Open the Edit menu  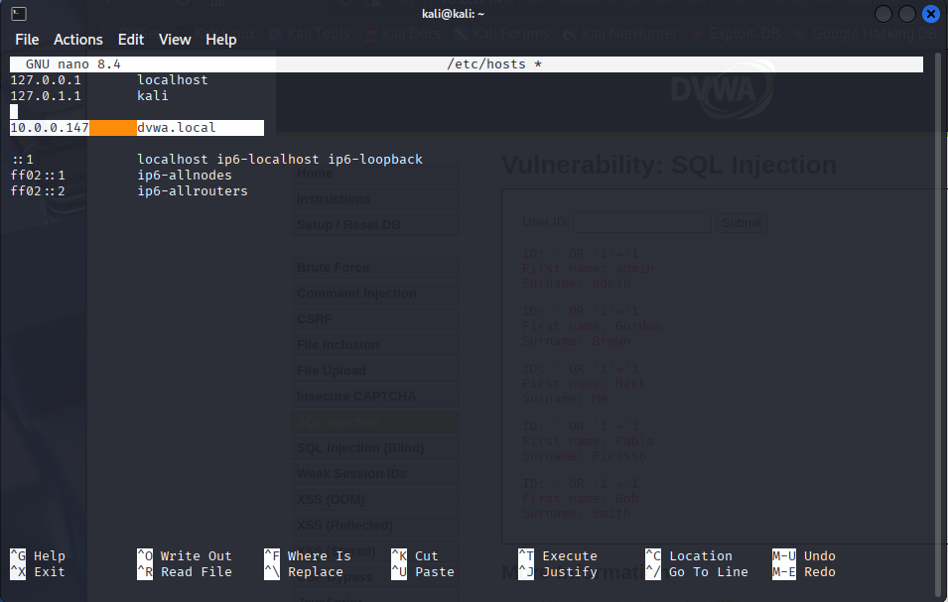tap(131, 40)
